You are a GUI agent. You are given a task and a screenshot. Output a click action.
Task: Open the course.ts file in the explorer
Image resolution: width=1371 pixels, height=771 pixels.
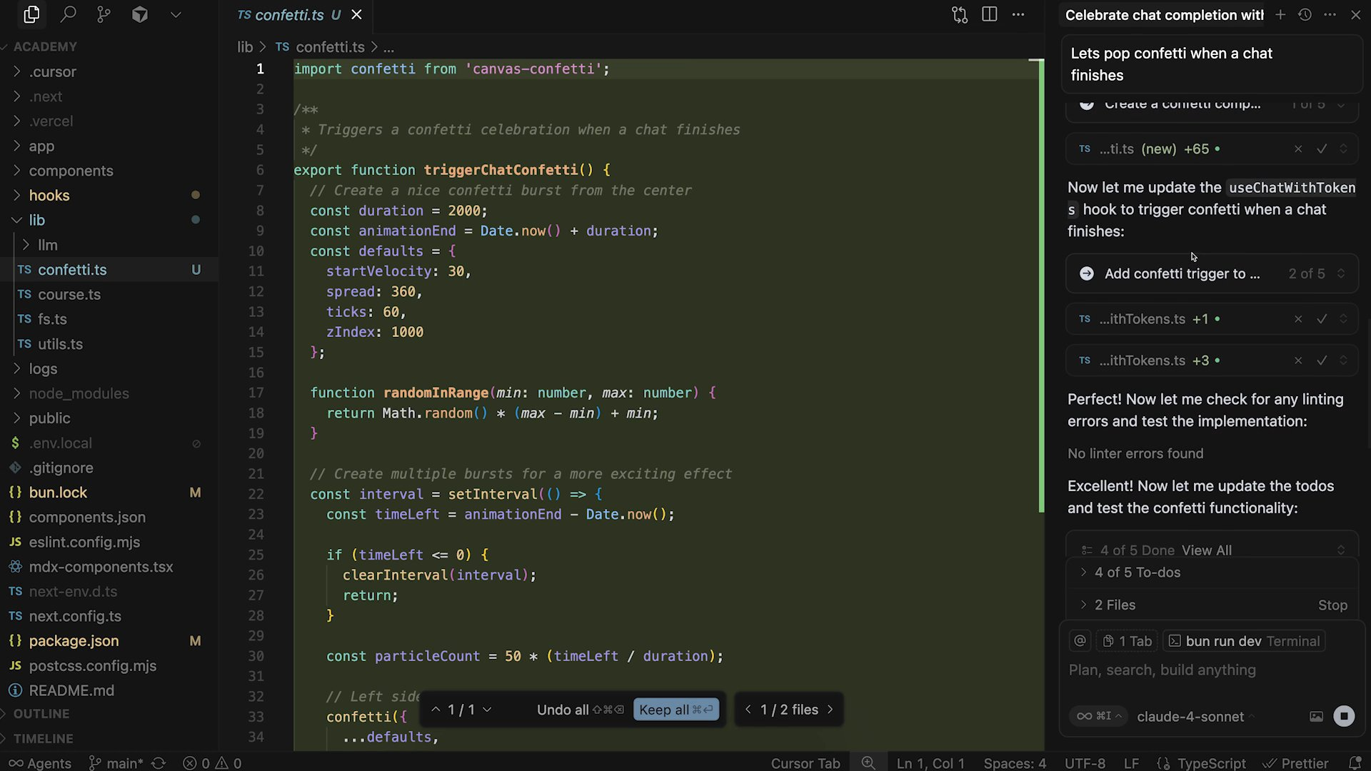(69, 294)
